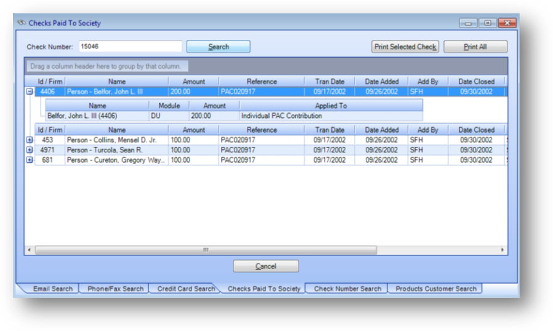Collapse the expanded row for ID 4406
The width and height of the screenshot is (553, 331).
(x=30, y=92)
